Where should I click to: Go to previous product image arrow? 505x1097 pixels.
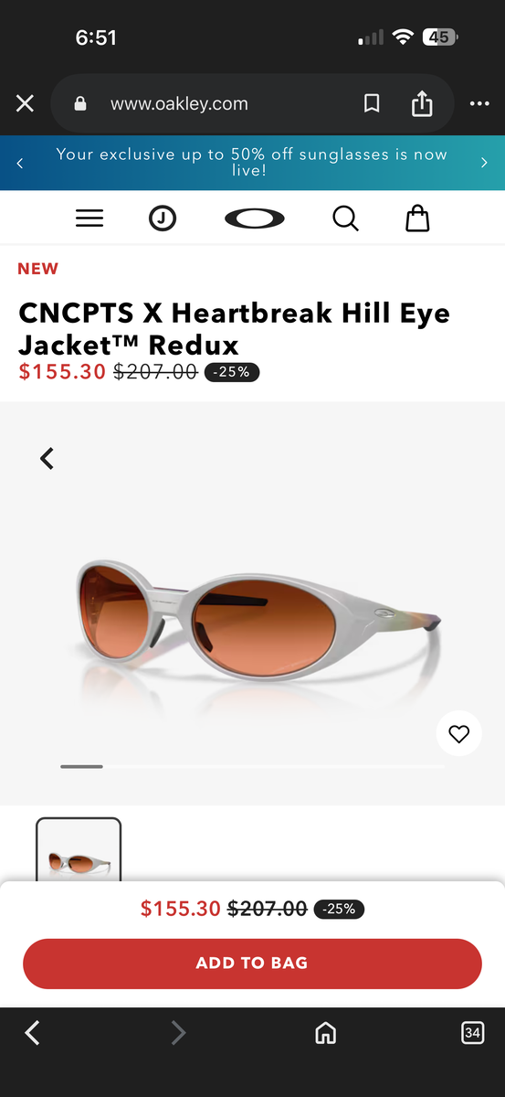(47, 458)
